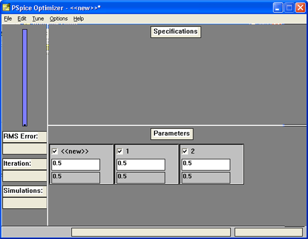Uncheck the <<new>> parameter checkbox
The height and width of the screenshot is (239, 308).
pos(55,151)
